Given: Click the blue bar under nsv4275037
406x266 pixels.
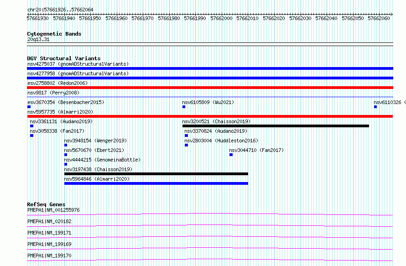Looking at the screenshot, I should (210, 68).
